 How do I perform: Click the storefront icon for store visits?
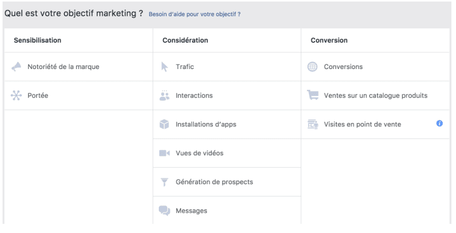pyautogui.click(x=312, y=124)
